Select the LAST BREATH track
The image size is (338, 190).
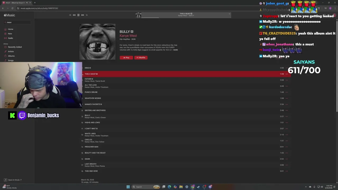click(x=185, y=165)
